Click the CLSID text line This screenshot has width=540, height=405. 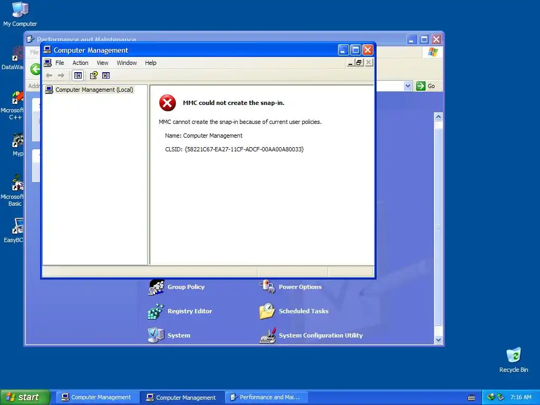234,149
